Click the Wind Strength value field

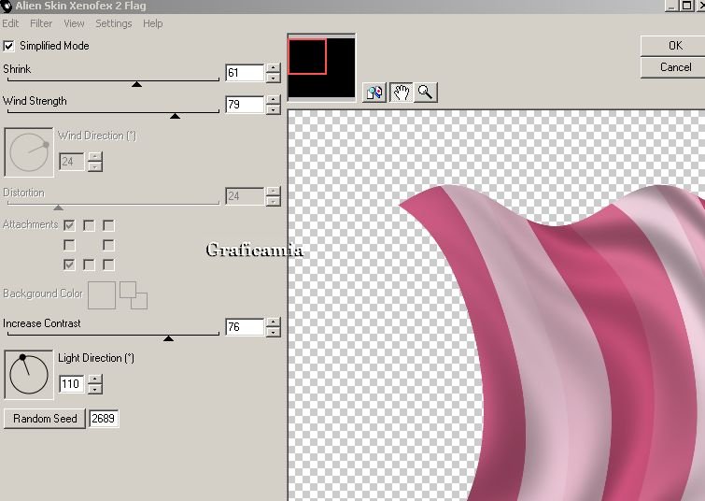244,105
